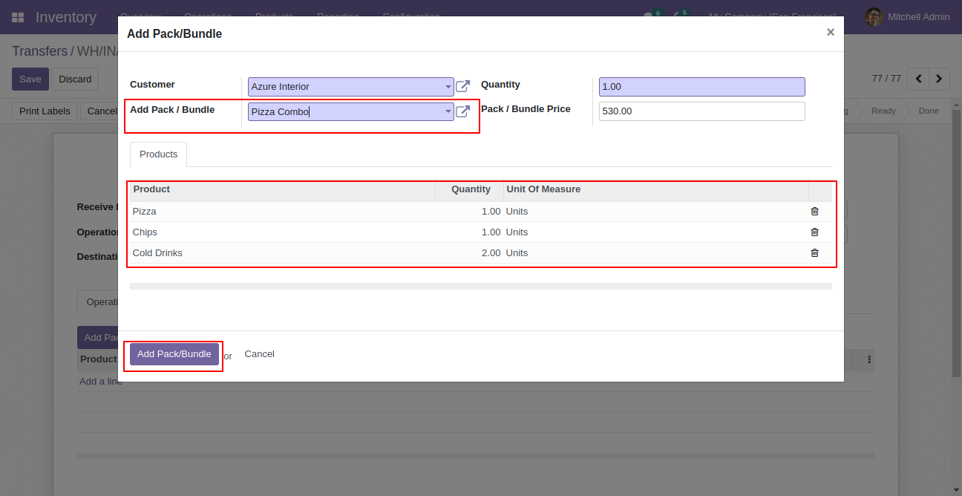Sort by Product column header
Viewport: 962px width, 496px height.
pyautogui.click(x=282, y=190)
